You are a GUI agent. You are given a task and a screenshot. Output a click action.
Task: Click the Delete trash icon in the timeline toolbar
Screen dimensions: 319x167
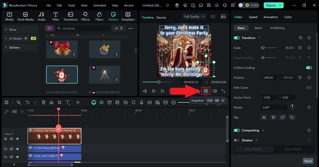tap(43, 103)
